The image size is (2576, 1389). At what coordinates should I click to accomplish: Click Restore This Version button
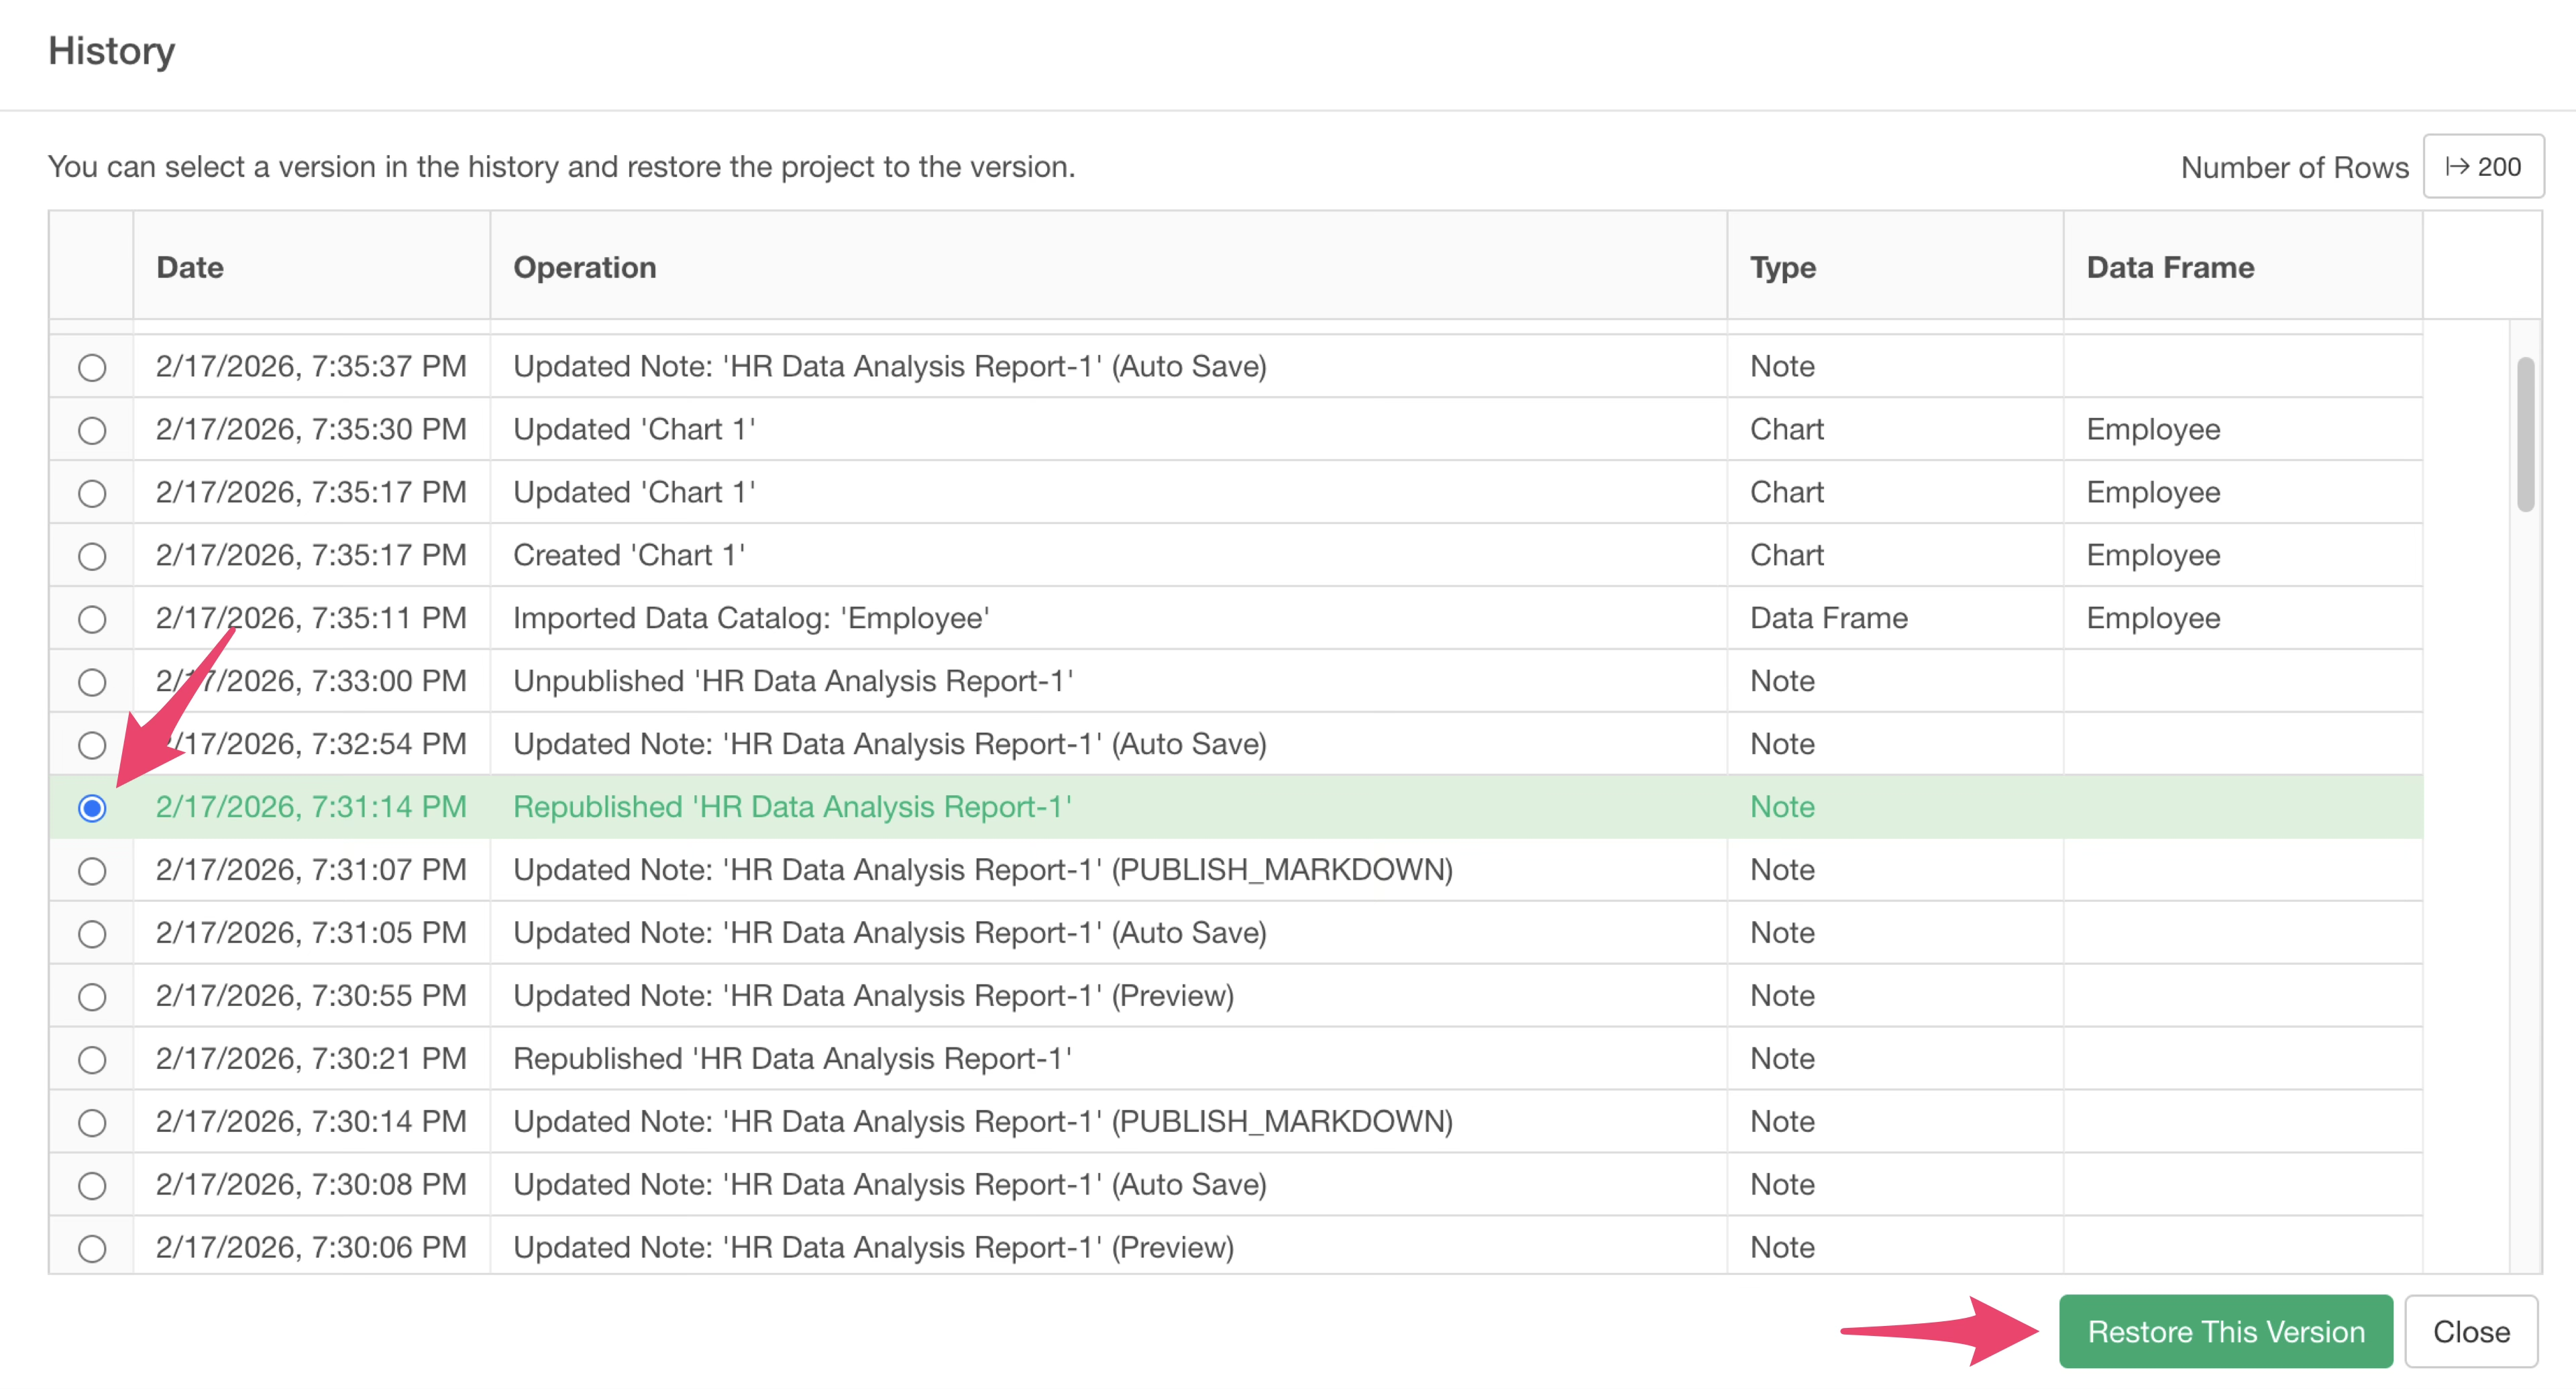pyautogui.click(x=2225, y=1332)
